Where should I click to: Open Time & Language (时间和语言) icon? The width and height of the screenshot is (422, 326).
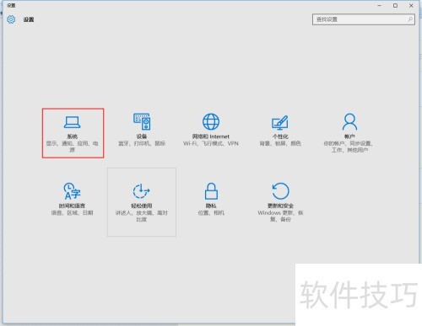72,191
